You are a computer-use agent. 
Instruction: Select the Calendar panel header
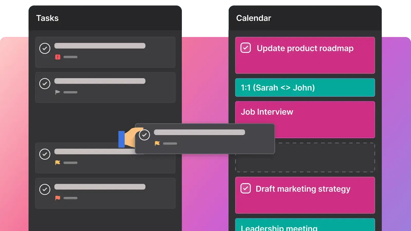(x=254, y=18)
